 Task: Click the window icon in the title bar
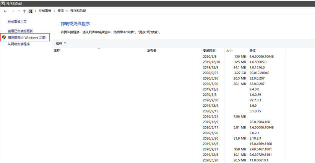(x=3, y=3)
